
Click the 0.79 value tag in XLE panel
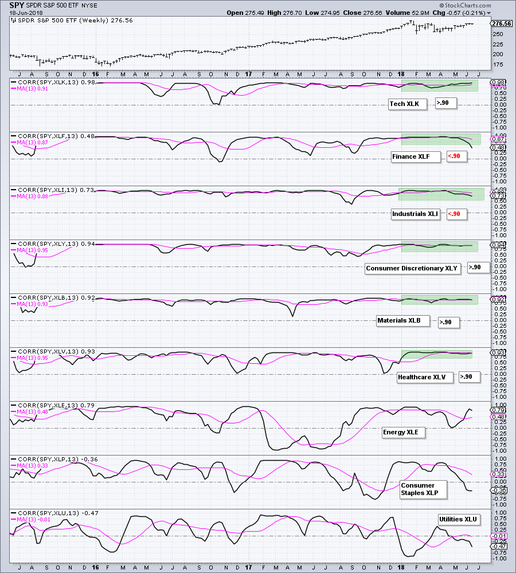click(x=498, y=410)
